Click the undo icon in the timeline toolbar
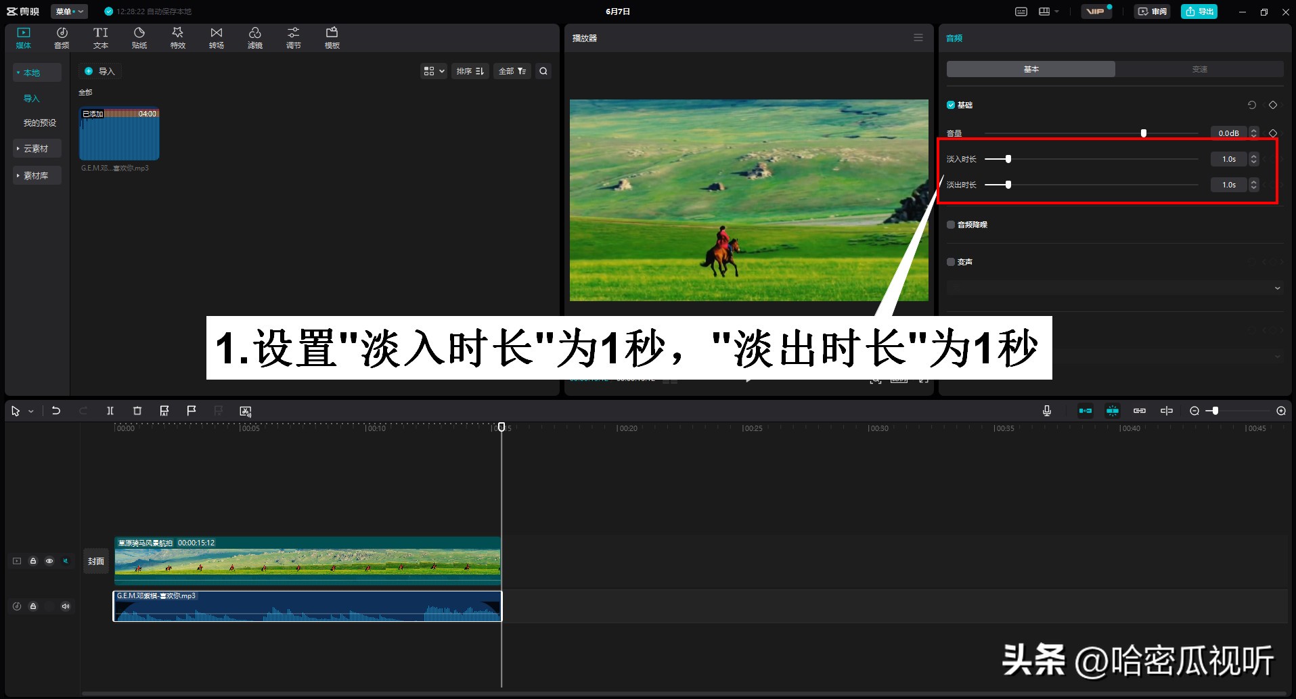This screenshot has height=699, width=1296. pos(56,411)
